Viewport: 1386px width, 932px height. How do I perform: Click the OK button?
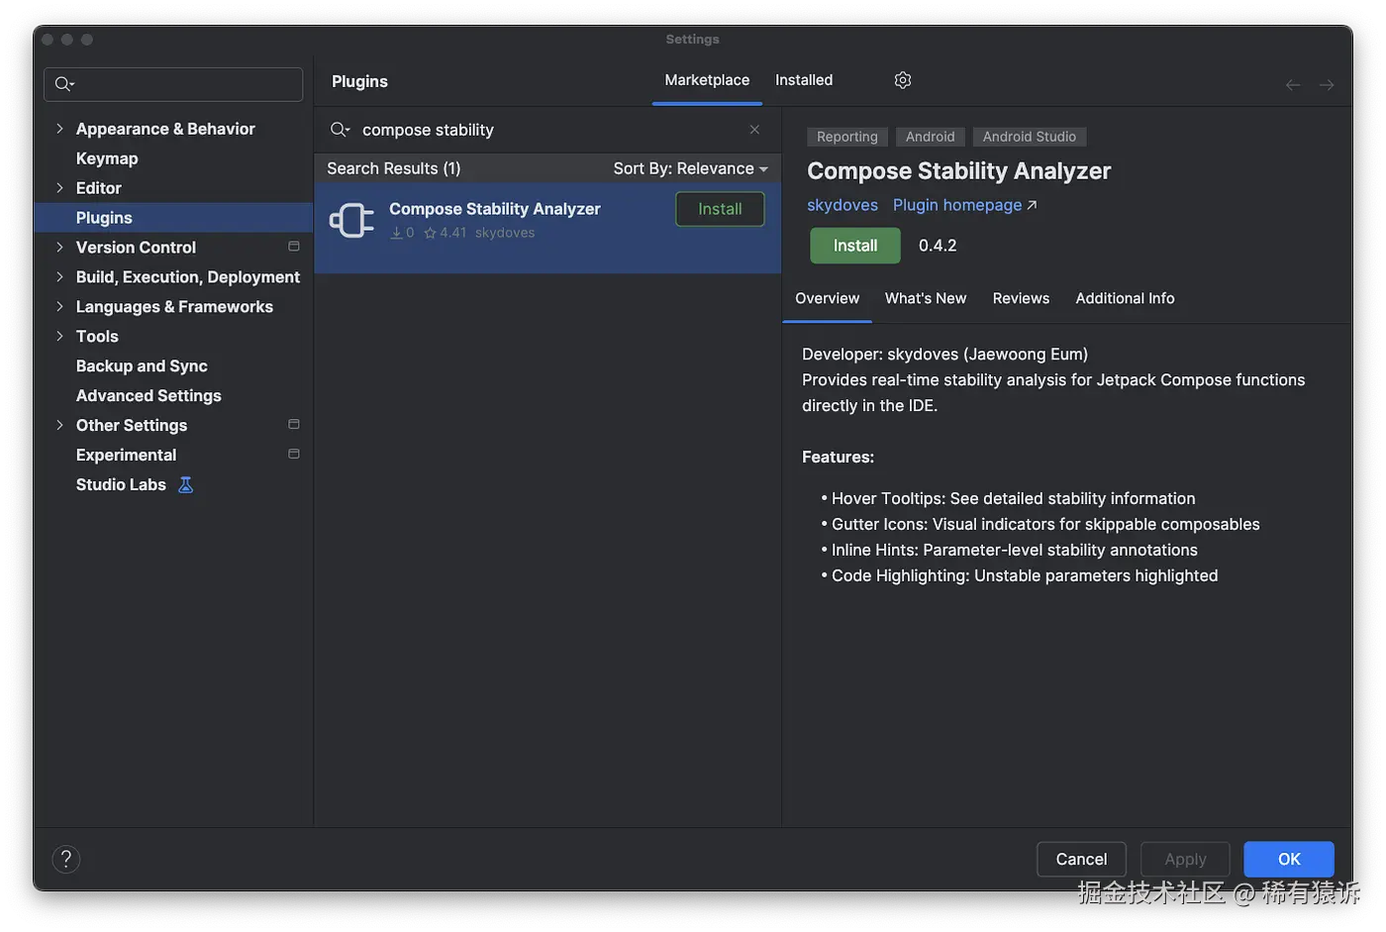[1289, 859]
